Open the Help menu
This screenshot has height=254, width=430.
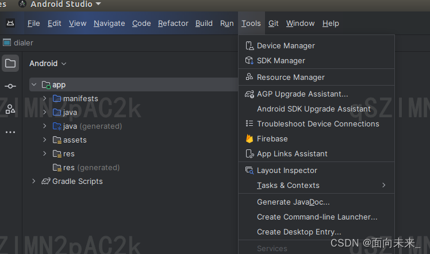pos(331,24)
